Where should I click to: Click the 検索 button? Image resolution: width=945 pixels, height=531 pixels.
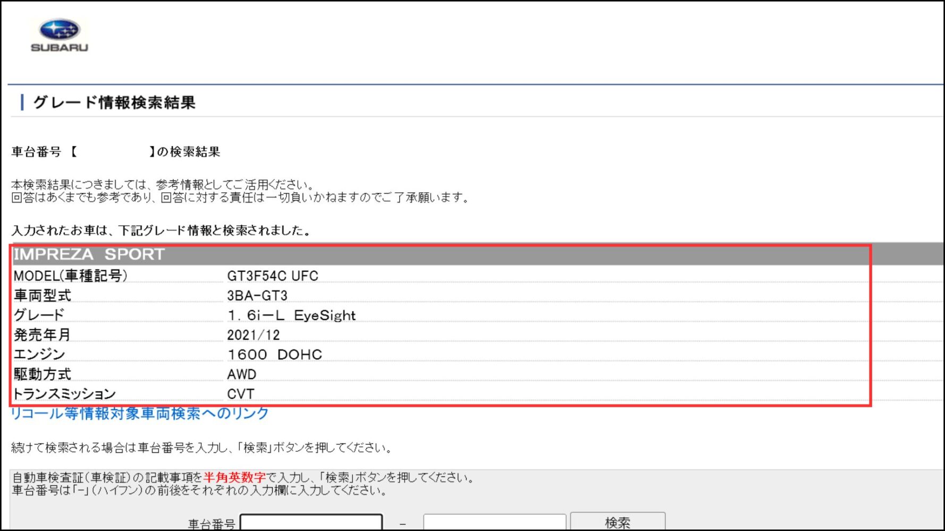point(618,523)
